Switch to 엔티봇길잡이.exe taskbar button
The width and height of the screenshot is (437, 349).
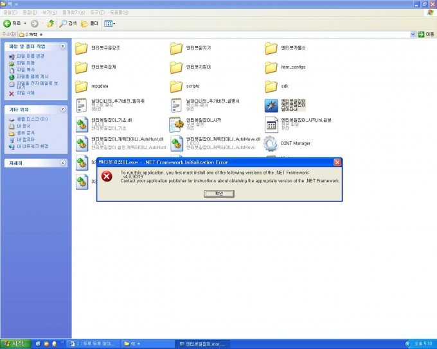pos(202,345)
